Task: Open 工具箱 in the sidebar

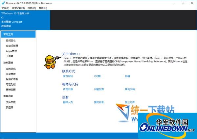Action: [x=10, y=56]
